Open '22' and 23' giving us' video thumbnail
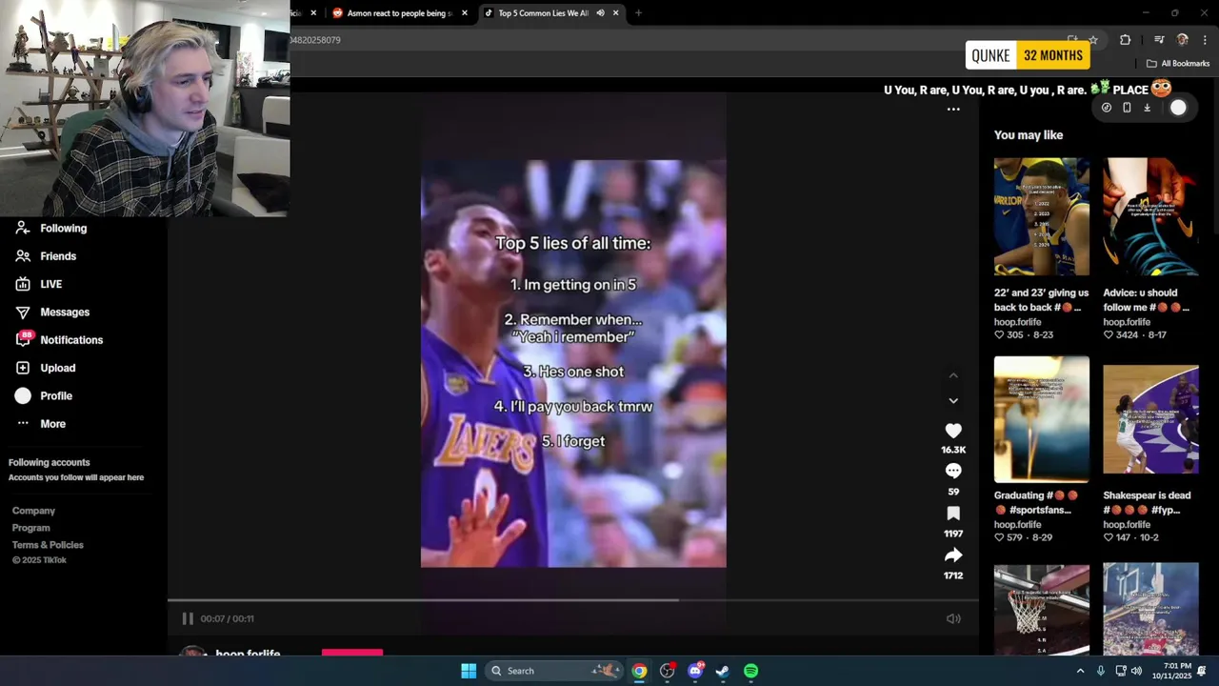The width and height of the screenshot is (1219, 686). (x=1042, y=216)
